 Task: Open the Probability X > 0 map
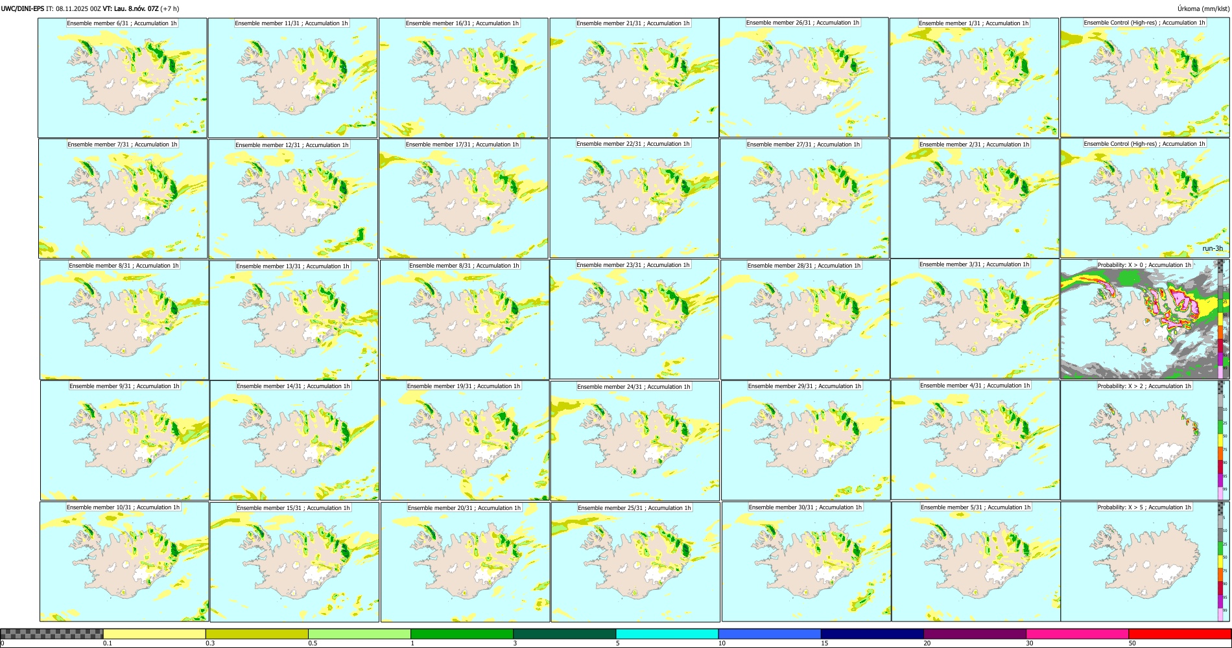[1145, 319]
